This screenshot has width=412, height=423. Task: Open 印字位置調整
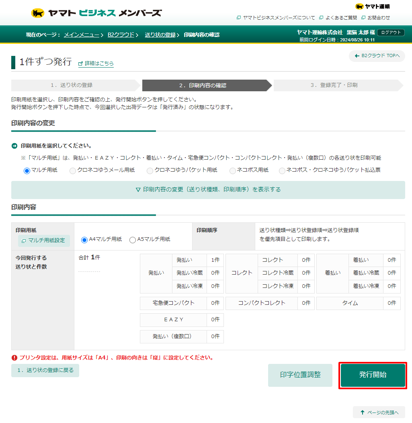300,375
